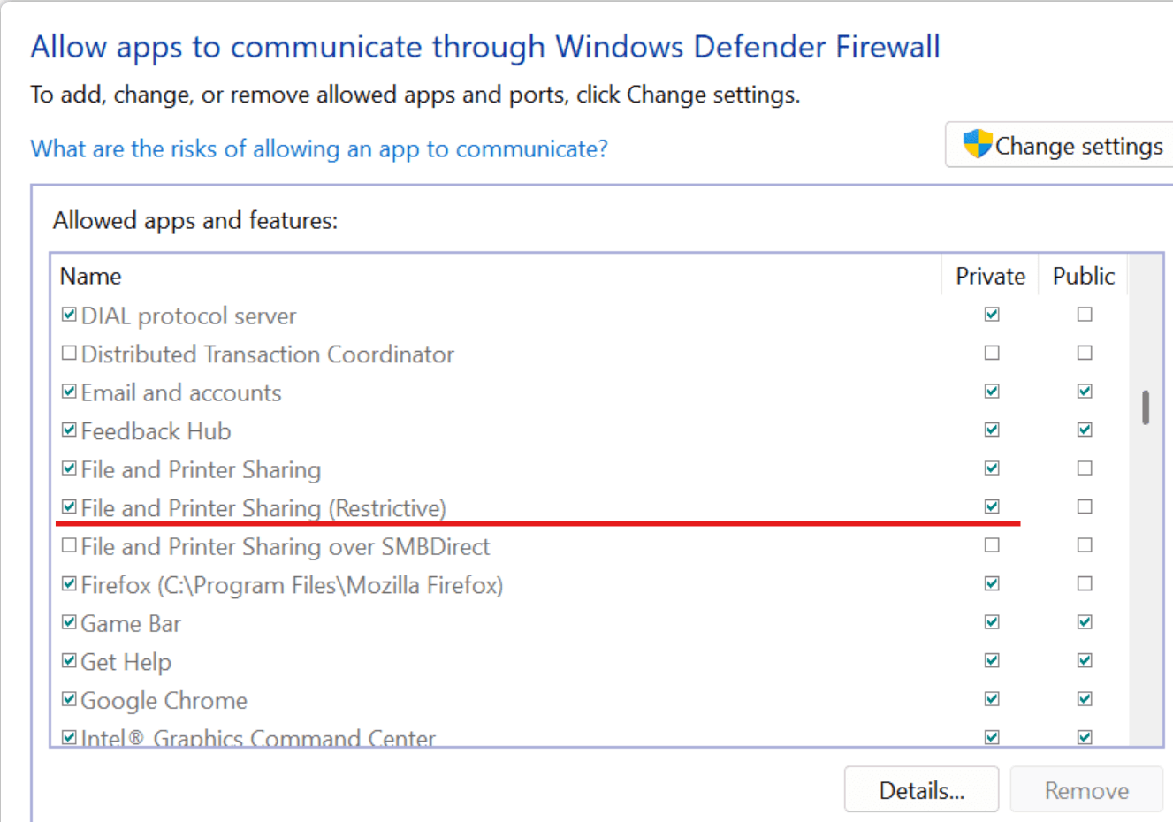Click the Details... button

click(921, 789)
